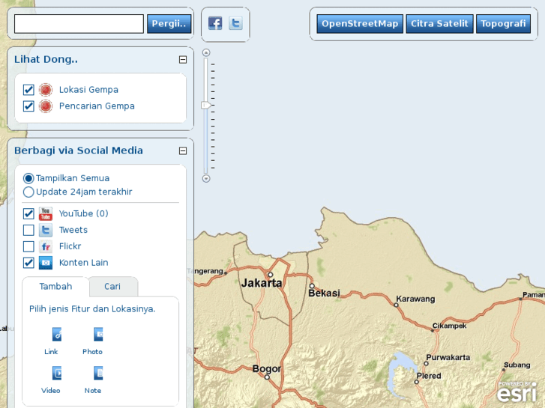Open the Tambah tab
The width and height of the screenshot is (545, 408).
click(55, 287)
